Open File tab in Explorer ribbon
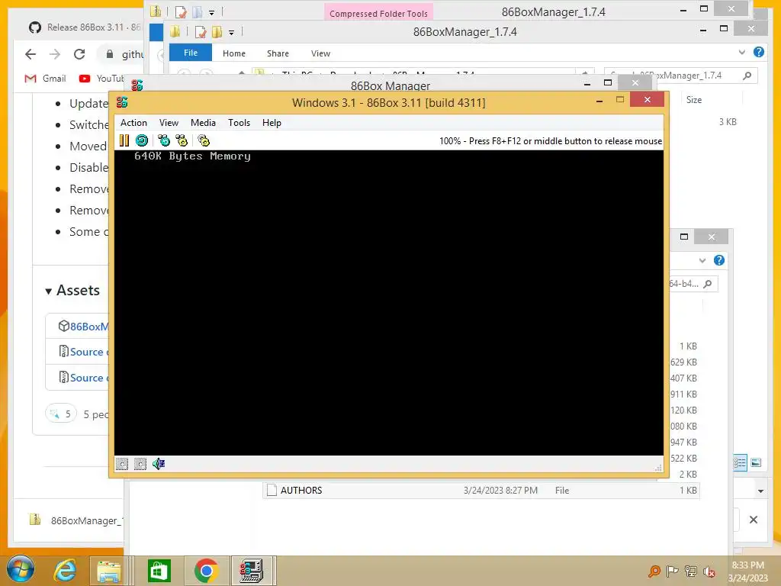 tap(191, 53)
